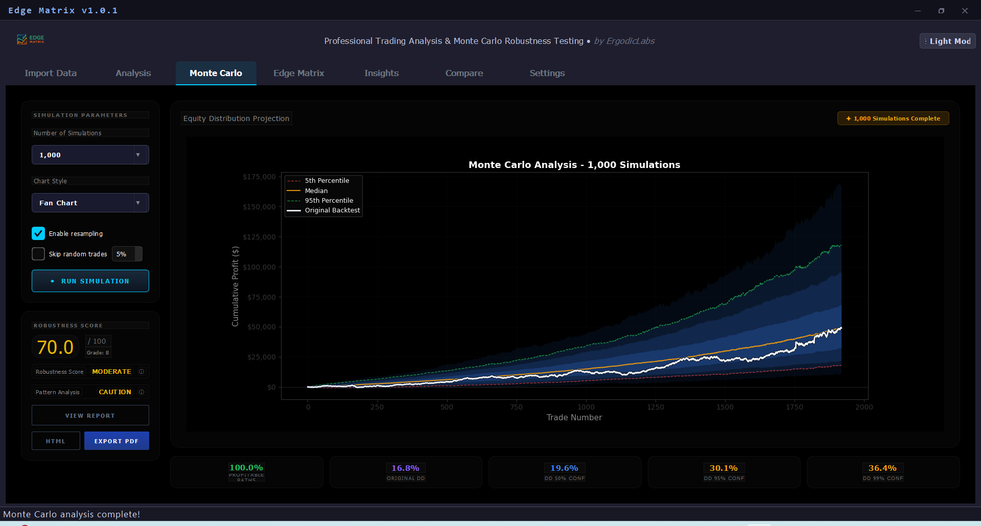Click Median legend entry

click(308, 190)
